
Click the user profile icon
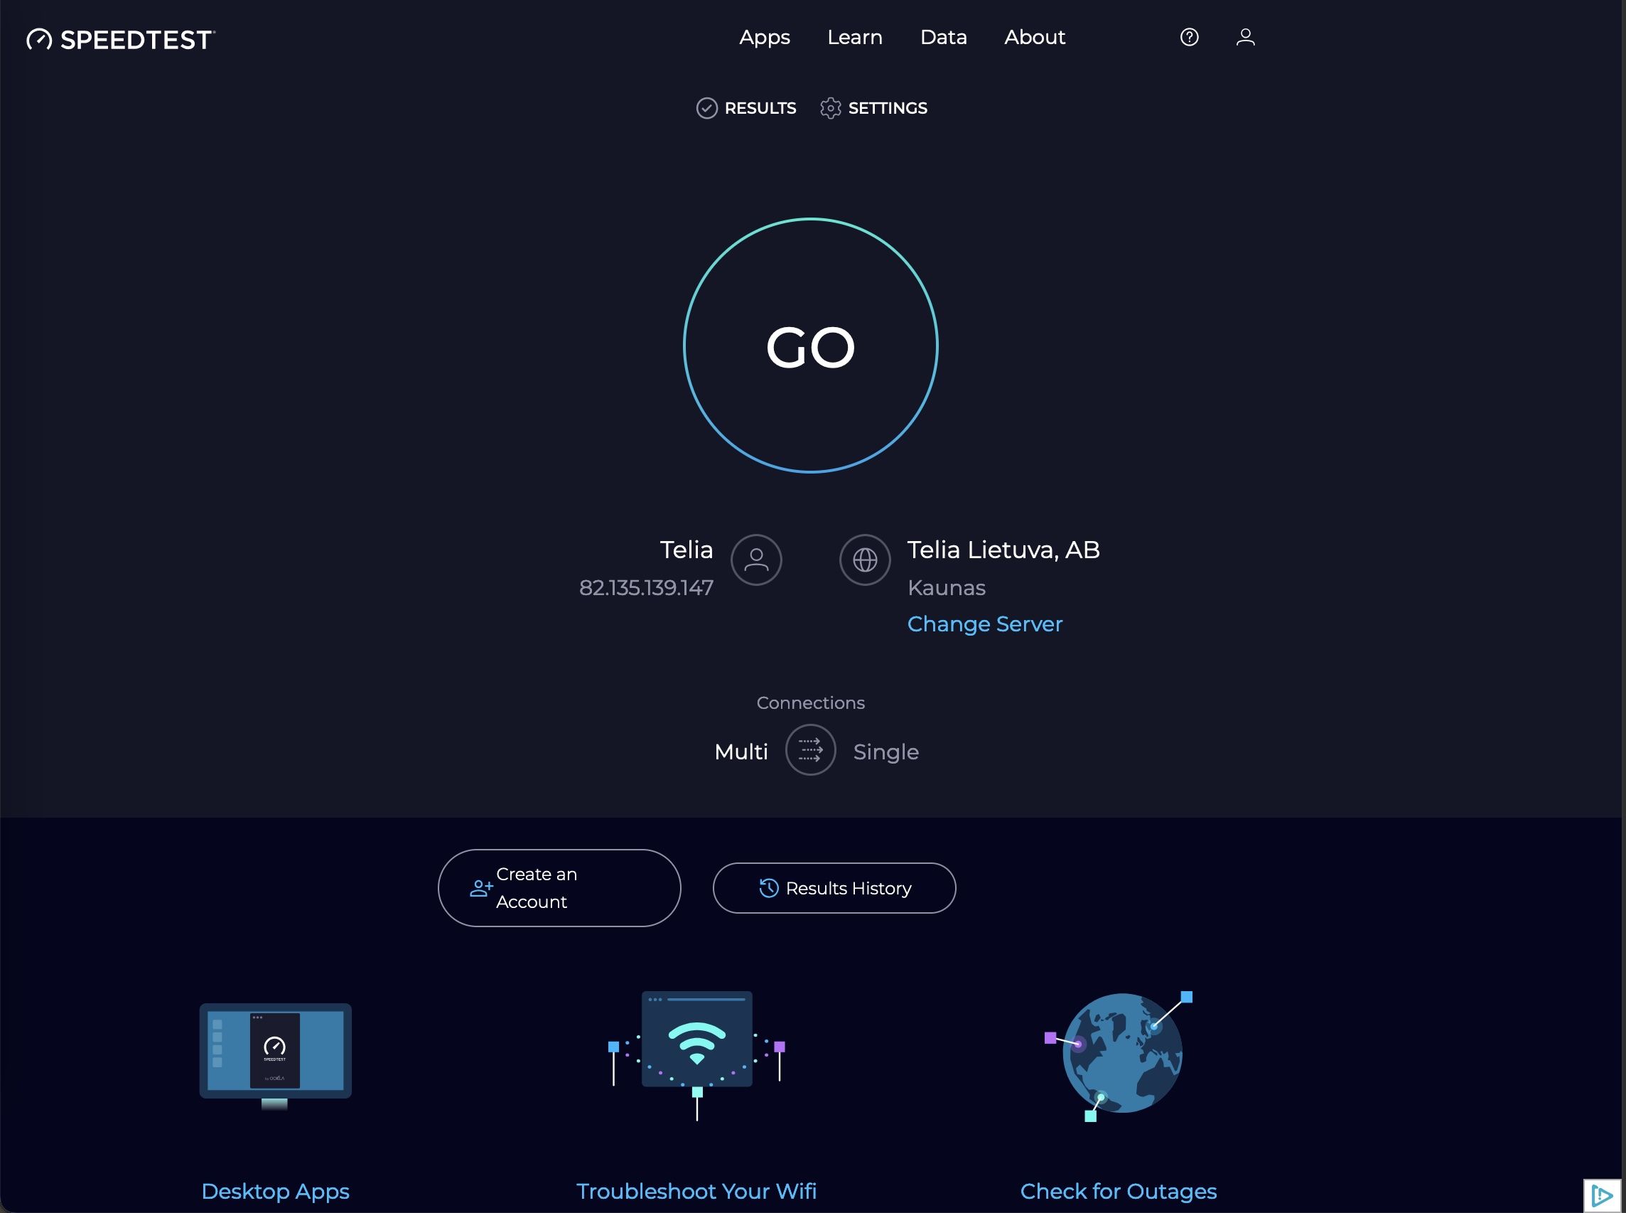click(x=1245, y=36)
